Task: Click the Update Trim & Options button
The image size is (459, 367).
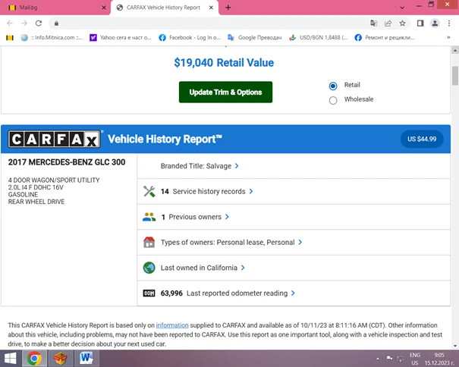Action: pyautogui.click(x=225, y=93)
